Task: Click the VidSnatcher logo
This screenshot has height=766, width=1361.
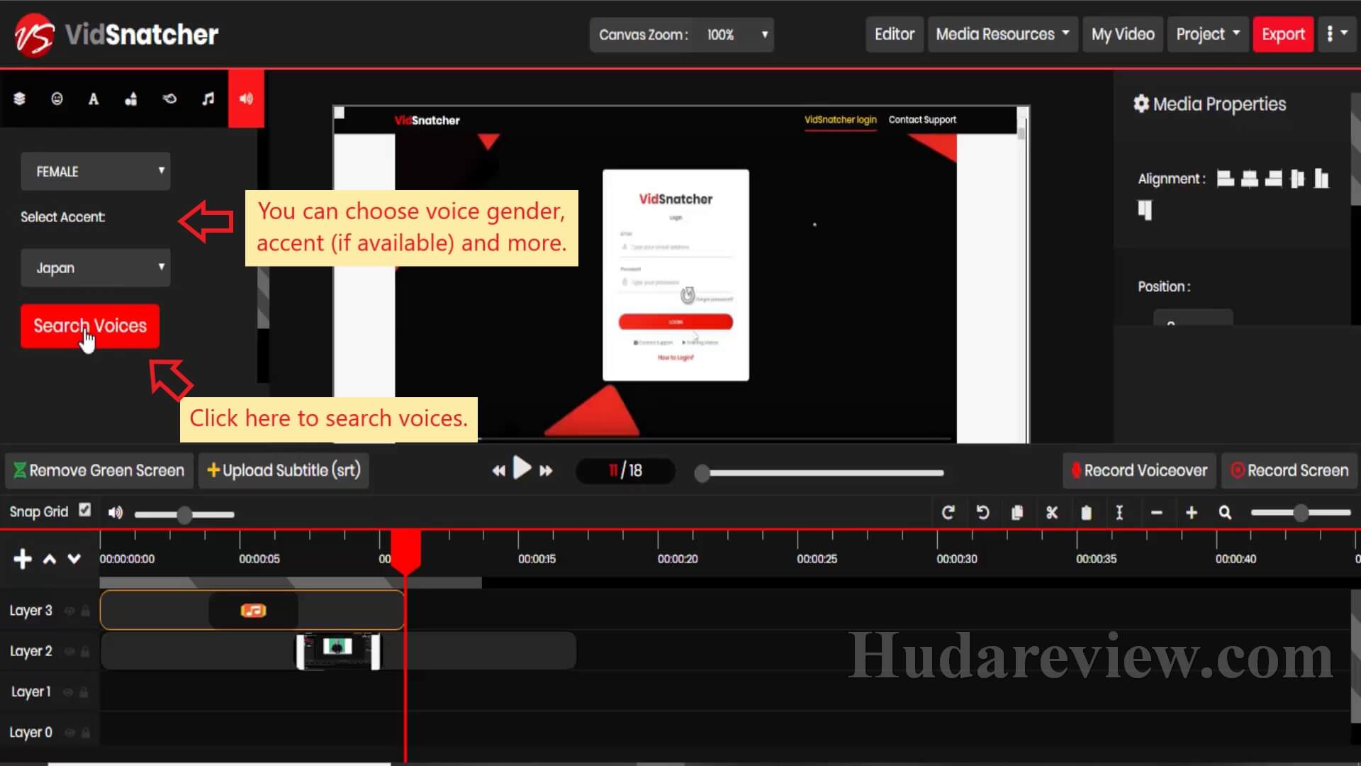Action: pyautogui.click(x=116, y=35)
